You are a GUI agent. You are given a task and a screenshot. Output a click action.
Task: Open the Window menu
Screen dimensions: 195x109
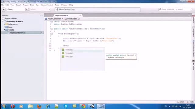pos(64,5)
